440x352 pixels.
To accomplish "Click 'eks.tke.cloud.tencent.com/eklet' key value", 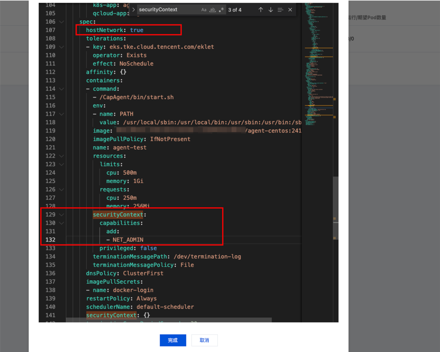I will [162, 47].
